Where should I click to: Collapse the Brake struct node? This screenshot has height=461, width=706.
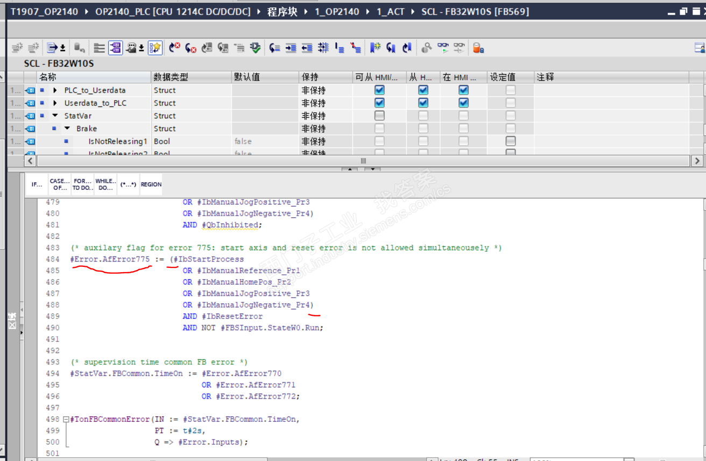[67, 129]
